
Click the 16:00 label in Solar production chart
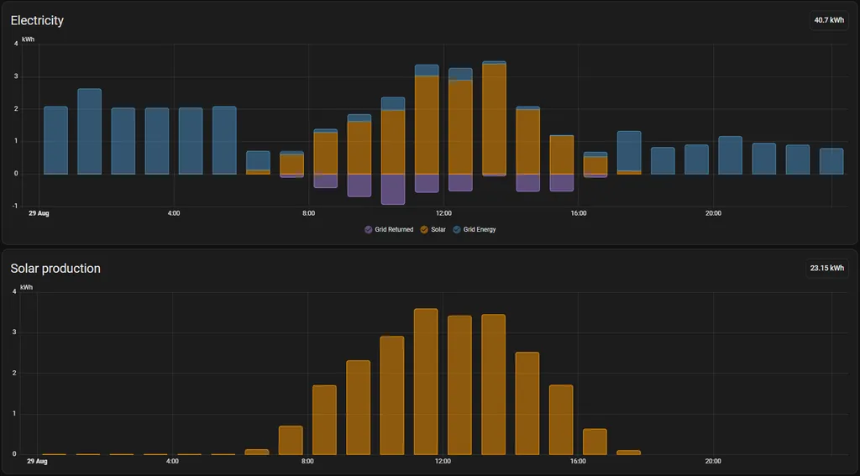tap(578, 461)
